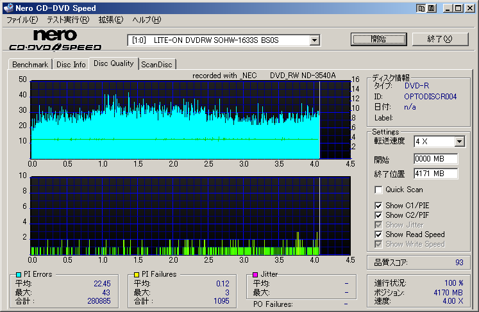Uncheck Show Read Speed
This screenshot has width=479, height=312.
(x=378, y=234)
